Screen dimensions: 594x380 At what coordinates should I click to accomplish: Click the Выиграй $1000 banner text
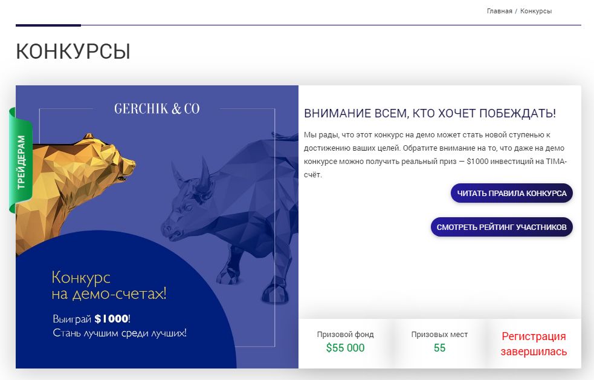[x=92, y=318]
